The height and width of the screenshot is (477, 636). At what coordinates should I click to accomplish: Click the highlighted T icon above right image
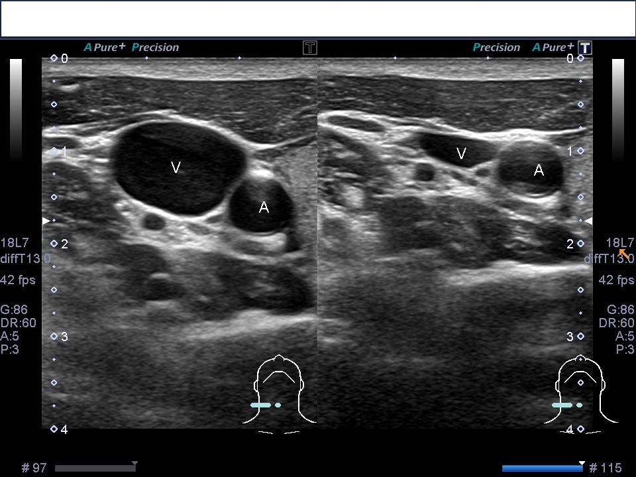point(585,48)
